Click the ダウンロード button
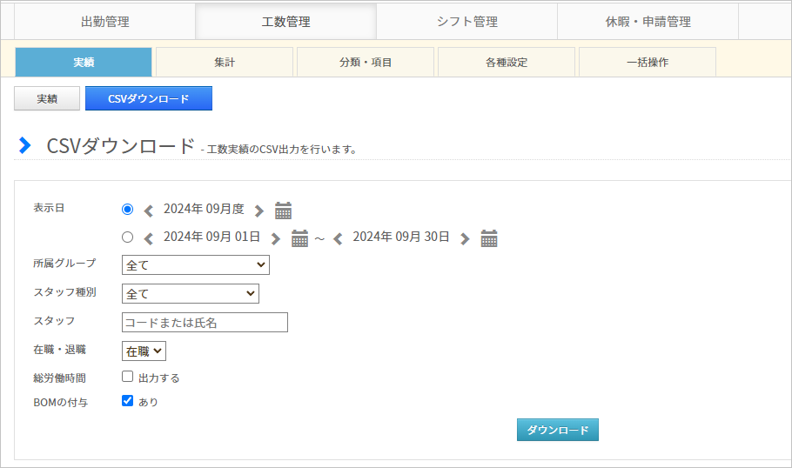Image resolution: width=792 pixels, height=468 pixels. click(x=558, y=430)
